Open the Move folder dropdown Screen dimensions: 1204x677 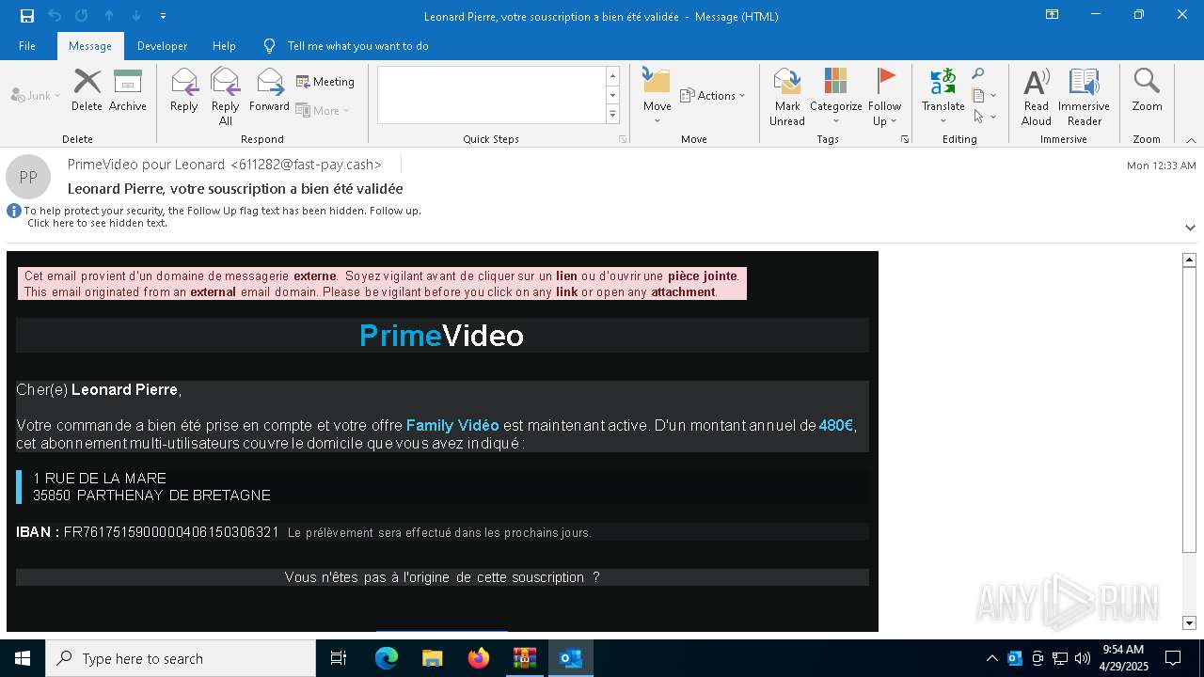pos(657,96)
